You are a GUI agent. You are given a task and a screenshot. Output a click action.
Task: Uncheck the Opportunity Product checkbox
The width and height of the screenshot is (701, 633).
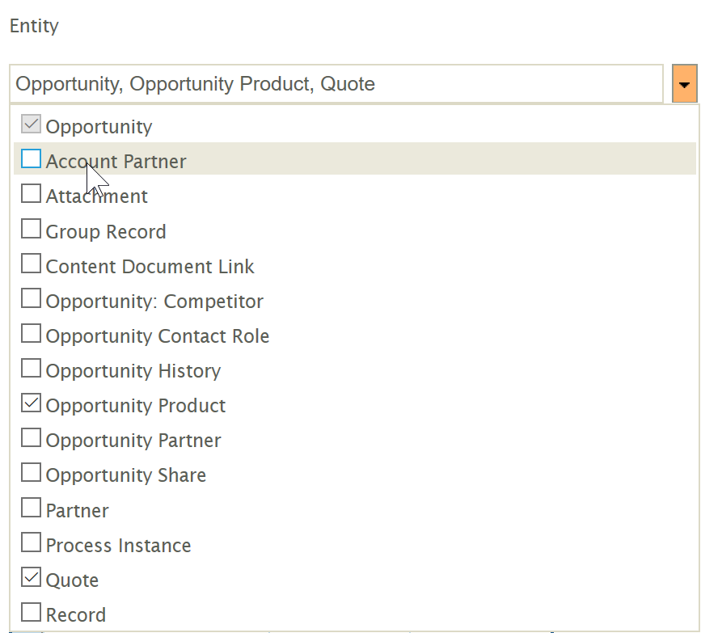31,403
